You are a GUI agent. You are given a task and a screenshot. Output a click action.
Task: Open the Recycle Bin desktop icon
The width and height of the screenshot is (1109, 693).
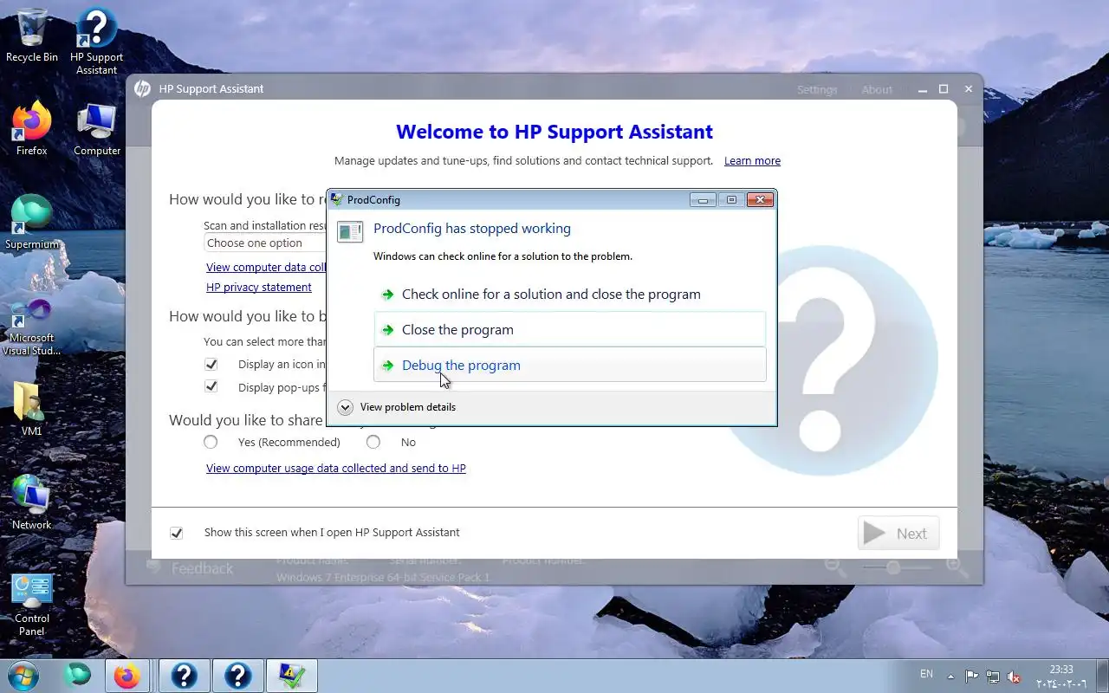[32, 35]
